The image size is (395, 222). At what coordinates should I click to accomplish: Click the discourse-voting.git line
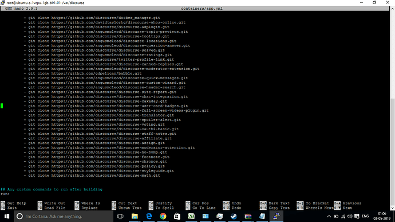pos(94,124)
